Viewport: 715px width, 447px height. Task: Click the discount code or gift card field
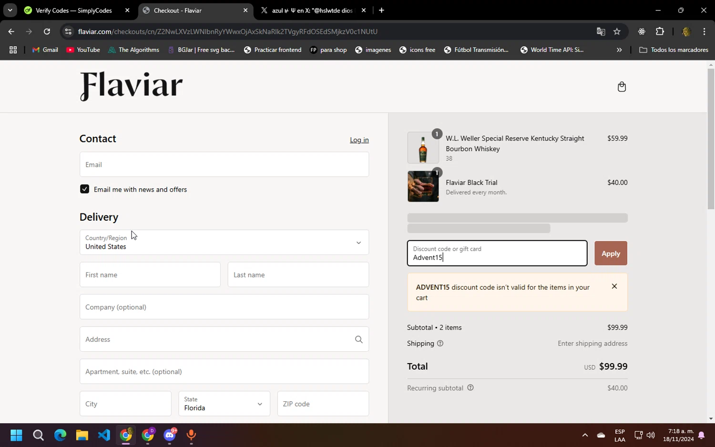pos(497,253)
